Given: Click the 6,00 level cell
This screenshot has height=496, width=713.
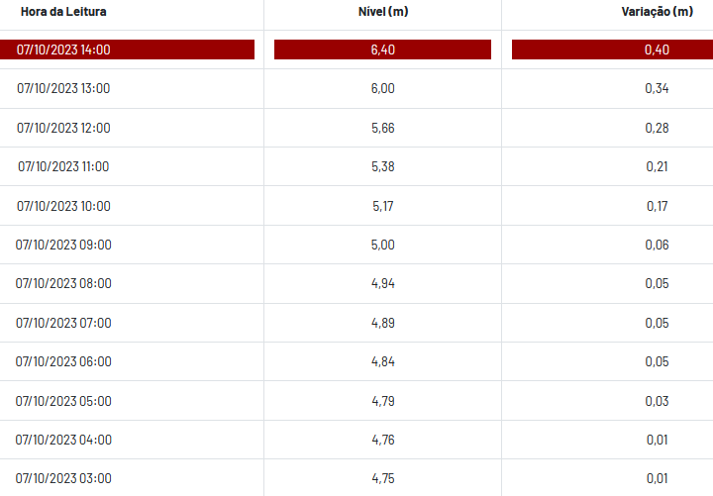Looking at the screenshot, I should pyautogui.click(x=383, y=88).
